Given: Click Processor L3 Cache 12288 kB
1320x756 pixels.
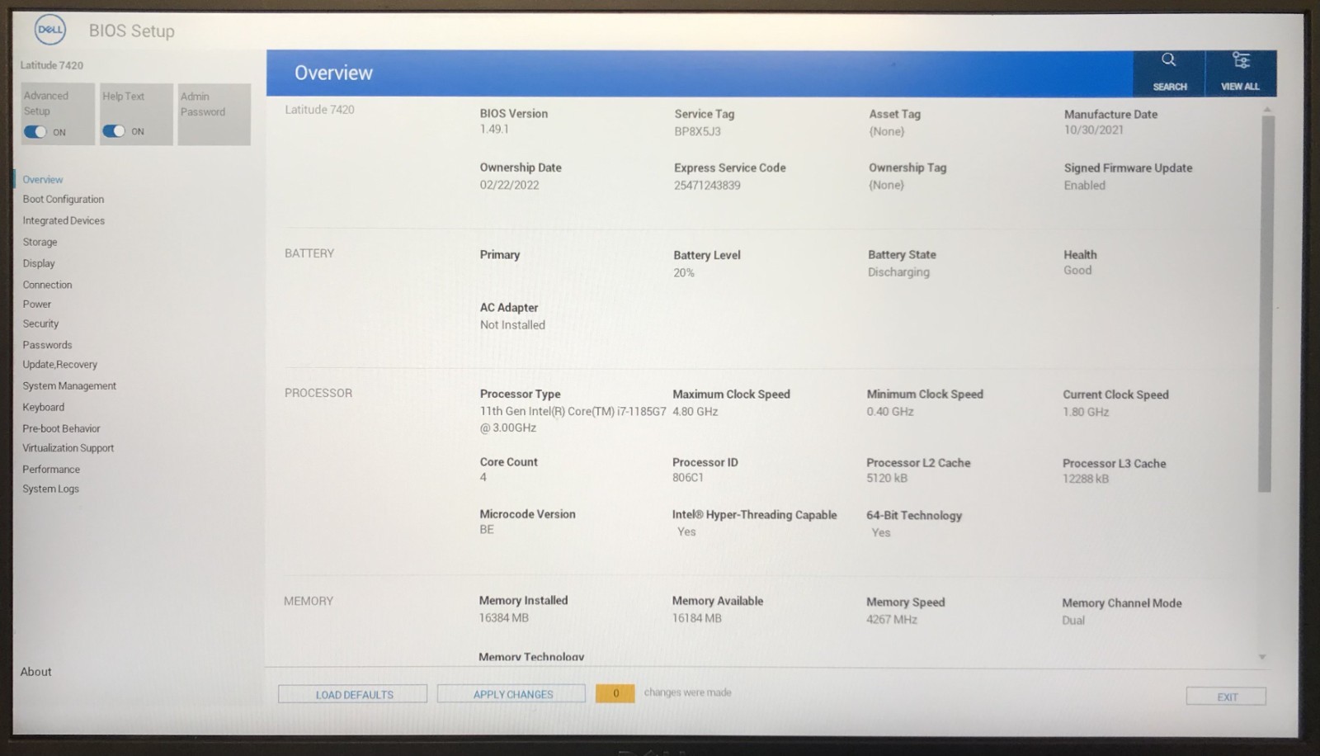Looking at the screenshot, I should pos(1086,478).
